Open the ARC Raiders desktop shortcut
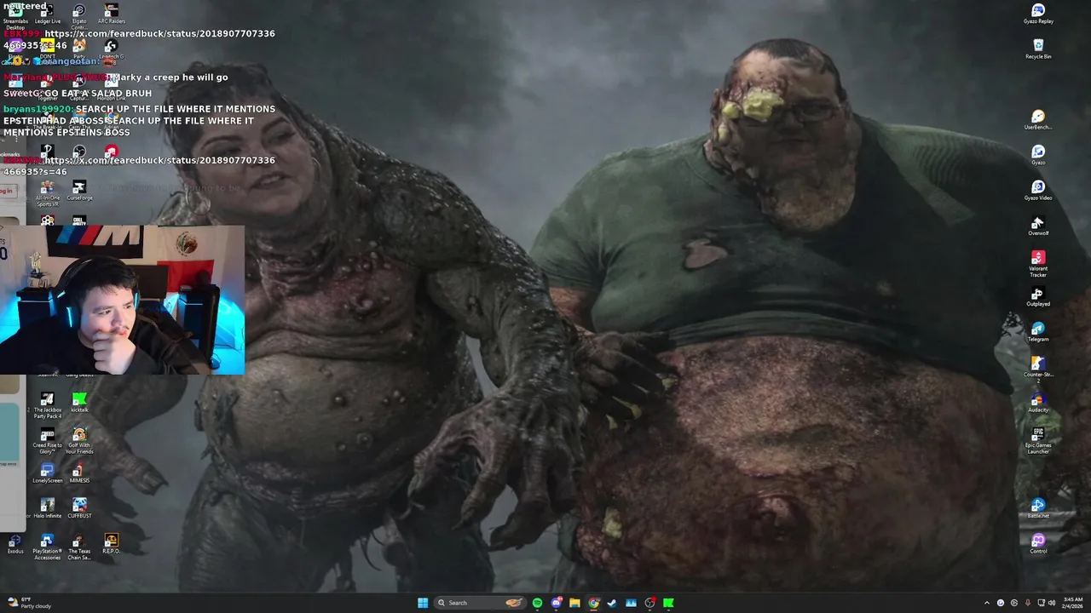 pyautogui.click(x=111, y=14)
